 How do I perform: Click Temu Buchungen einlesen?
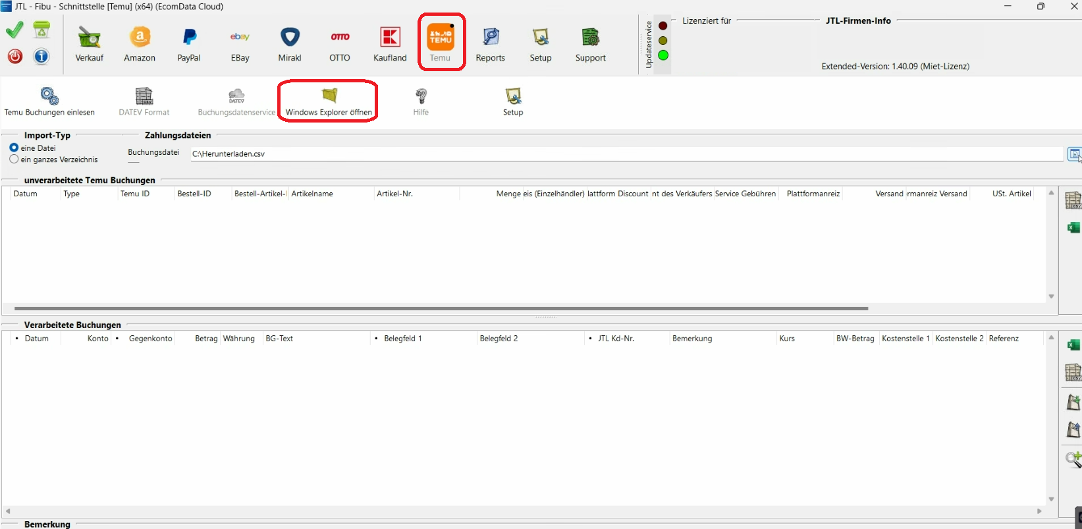(x=49, y=102)
